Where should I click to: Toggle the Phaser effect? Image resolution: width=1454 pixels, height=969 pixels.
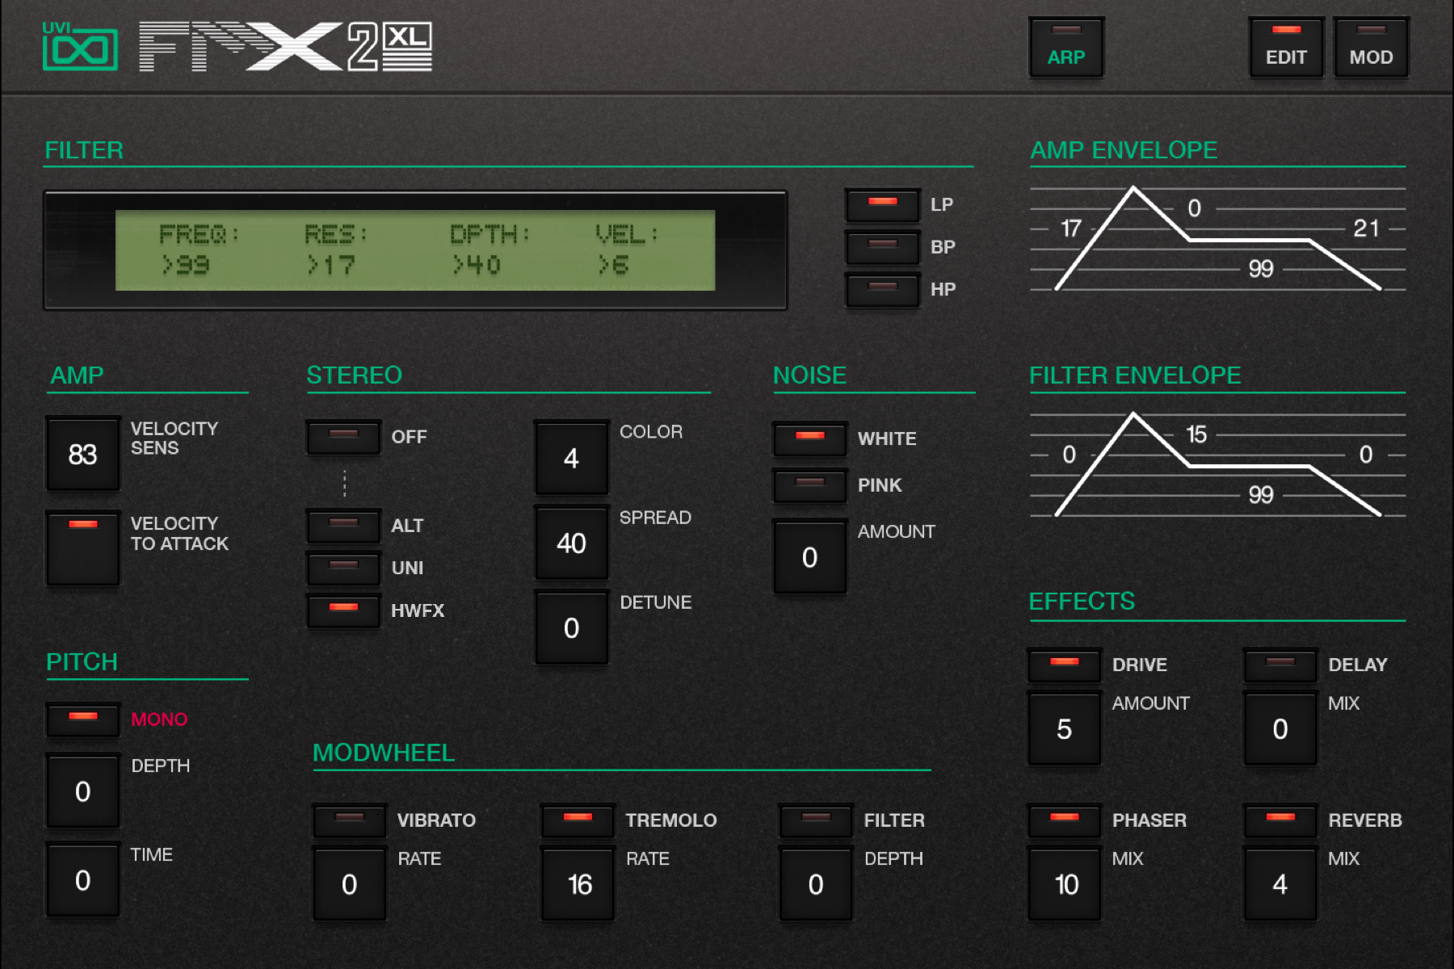pos(1063,820)
